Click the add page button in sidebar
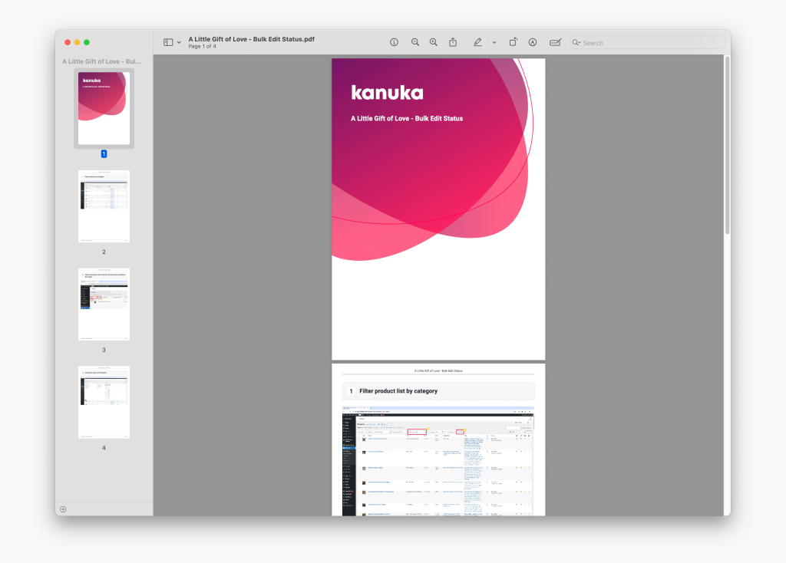Viewport: 786px width, 563px height. pos(63,509)
